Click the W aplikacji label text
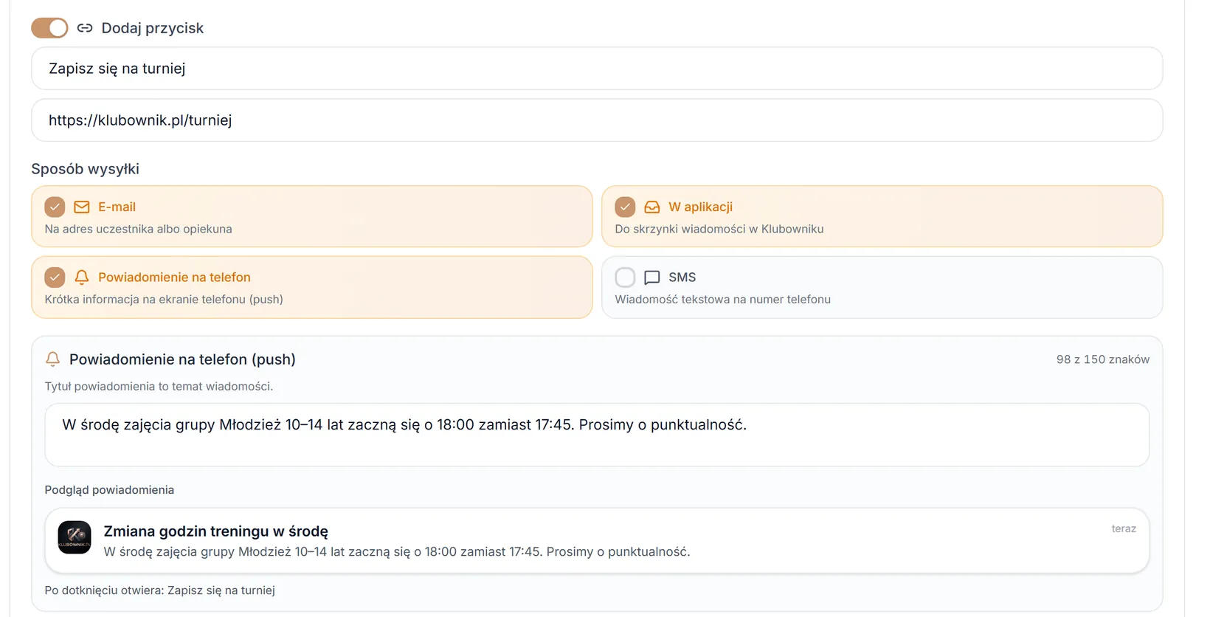 [x=701, y=207]
